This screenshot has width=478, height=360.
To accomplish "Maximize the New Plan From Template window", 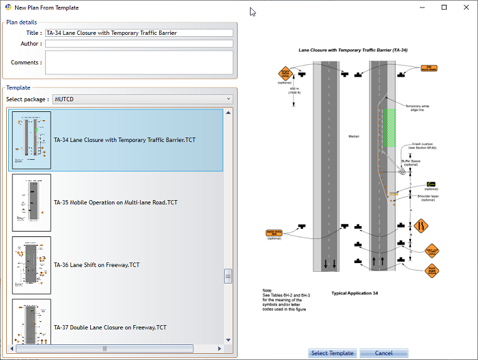I will tap(444, 8).
